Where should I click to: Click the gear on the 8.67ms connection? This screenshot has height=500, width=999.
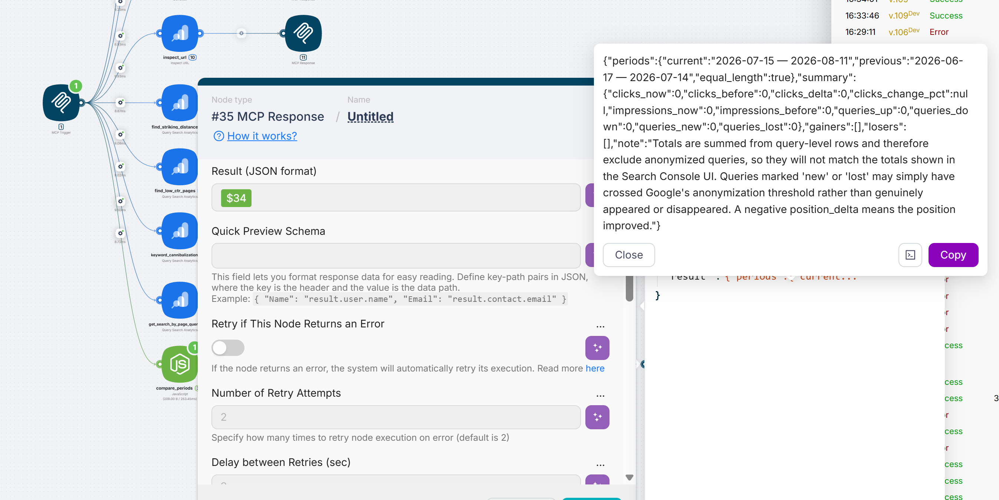tap(120, 103)
